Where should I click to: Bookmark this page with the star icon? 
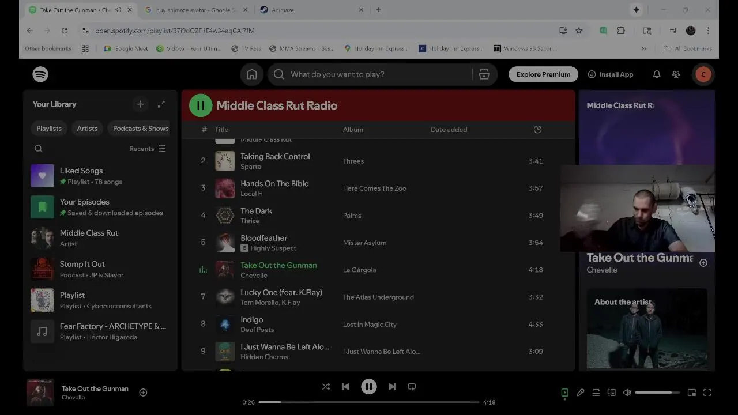[579, 31]
